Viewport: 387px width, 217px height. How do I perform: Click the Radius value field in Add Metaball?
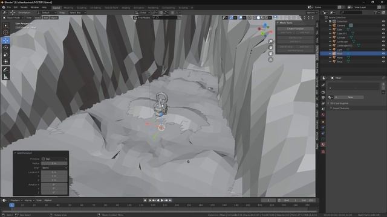point(54,163)
